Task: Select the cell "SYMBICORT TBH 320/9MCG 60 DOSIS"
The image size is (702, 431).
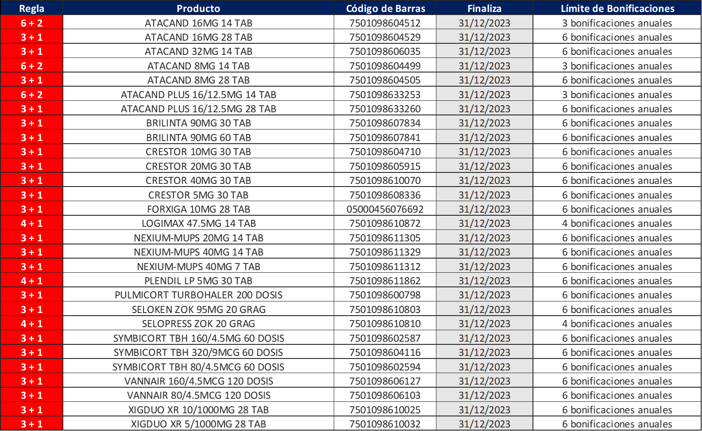Action: point(198,352)
